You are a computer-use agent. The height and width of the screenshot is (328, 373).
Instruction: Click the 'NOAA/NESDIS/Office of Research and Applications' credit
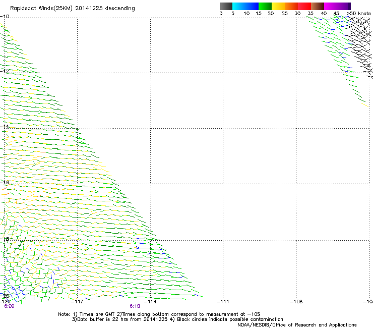click(297, 325)
